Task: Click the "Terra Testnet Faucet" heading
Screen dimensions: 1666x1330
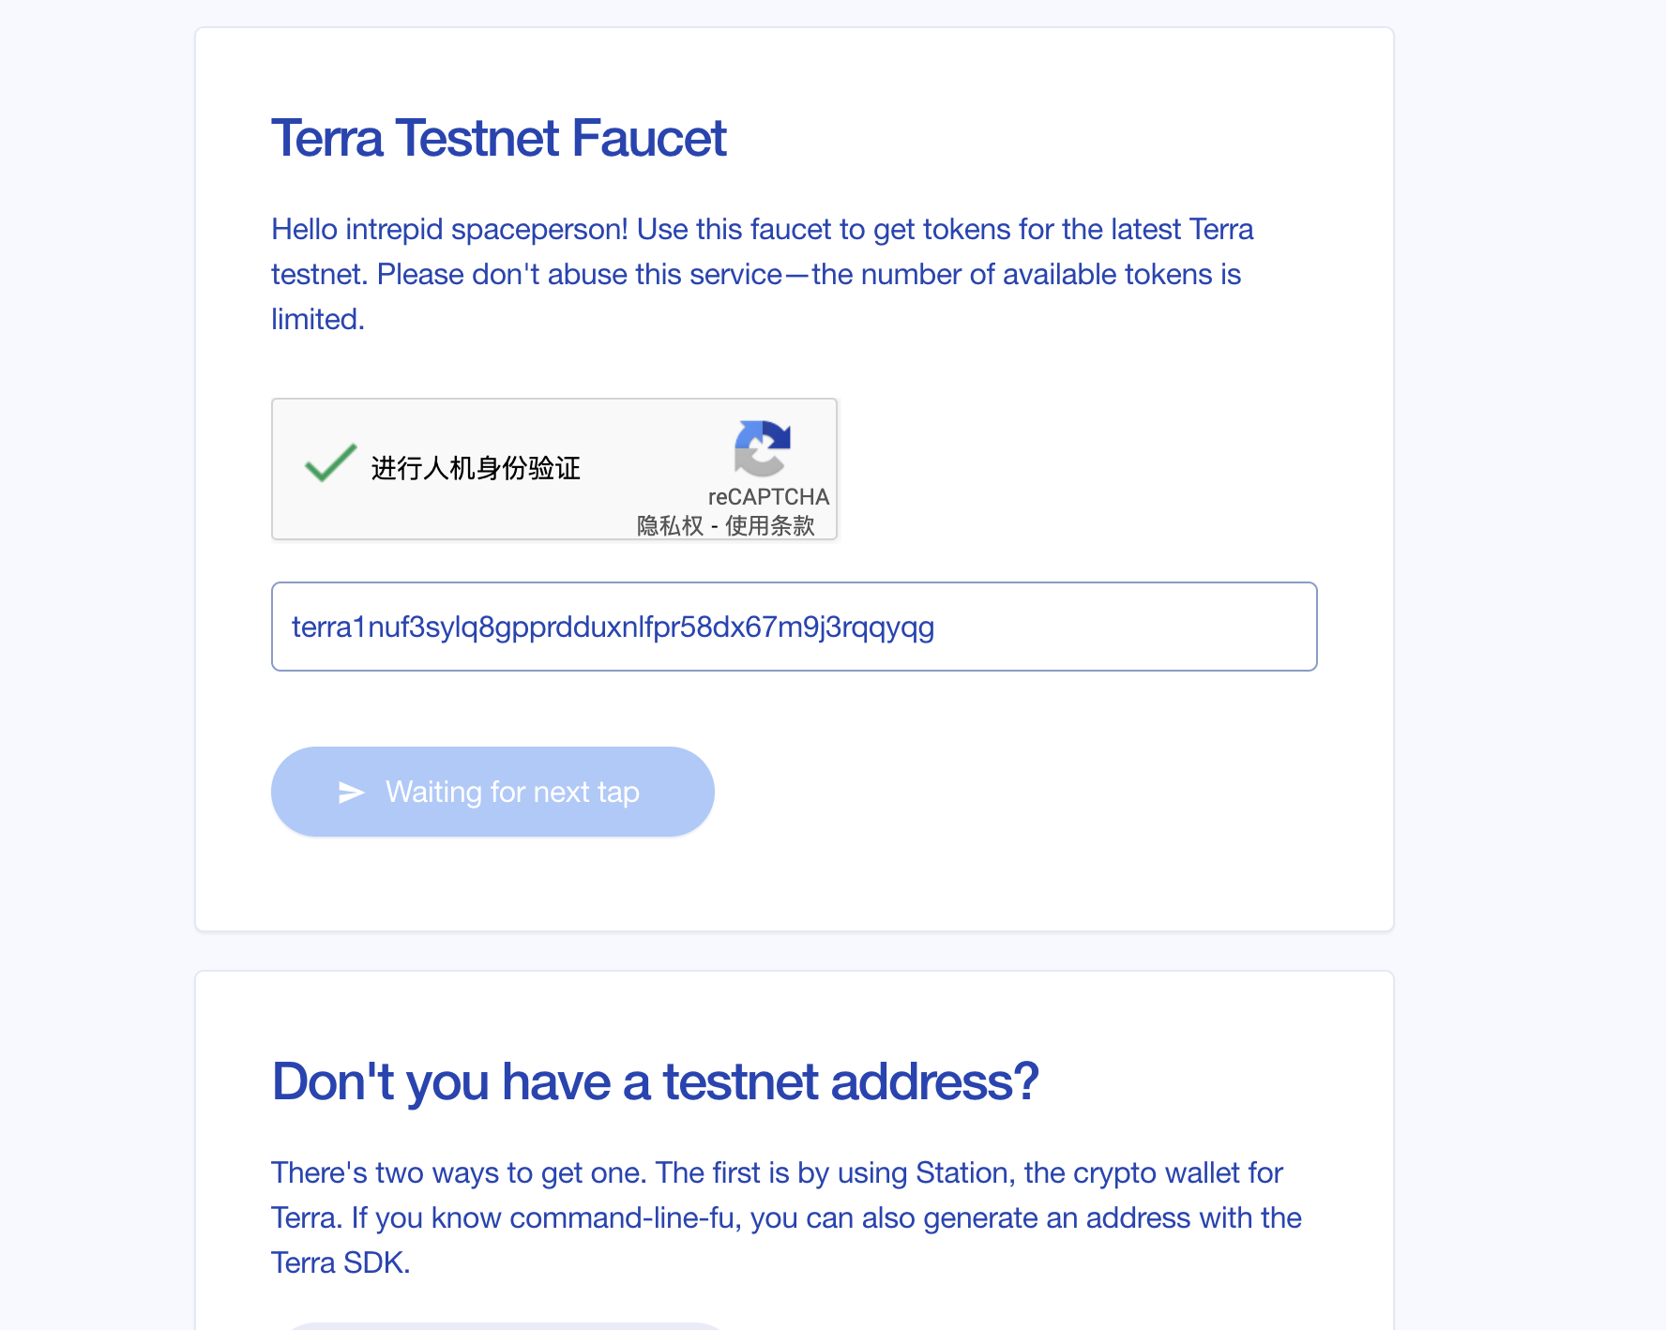Action: point(498,139)
